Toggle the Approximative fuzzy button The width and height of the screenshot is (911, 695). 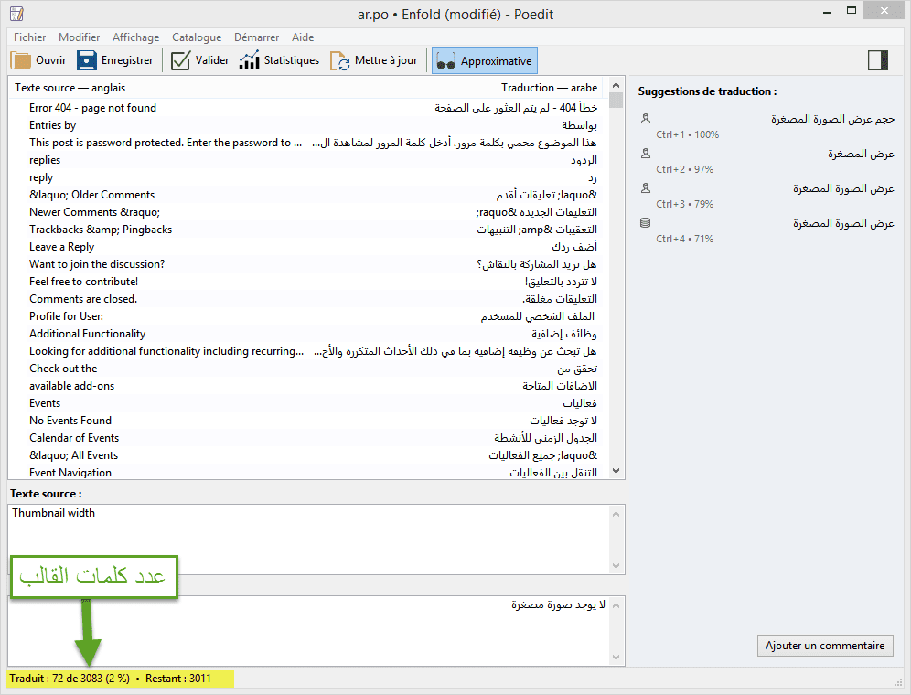click(x=484, y=61)
